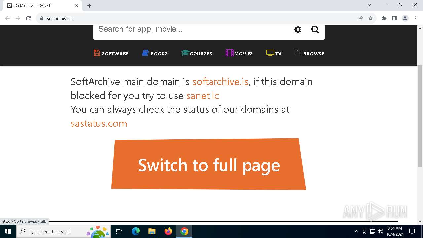Click the yellow TV icon
Image resolution: width=423 pixels, height=238 pixels.
click(x=270, y=53)
